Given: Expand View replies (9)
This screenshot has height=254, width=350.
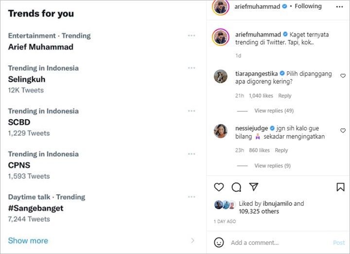Looking at the screenshot, I should tap(272, 165).
